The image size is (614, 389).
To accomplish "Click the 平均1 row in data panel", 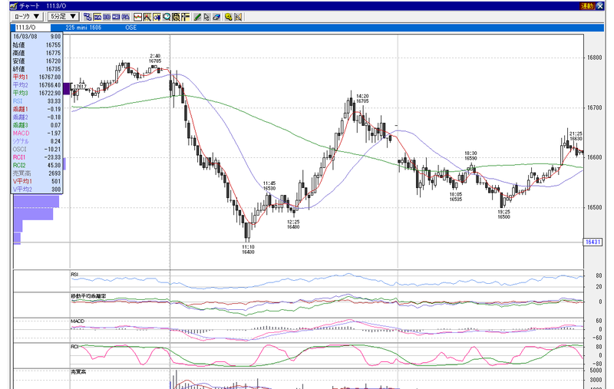I will 37,77.
